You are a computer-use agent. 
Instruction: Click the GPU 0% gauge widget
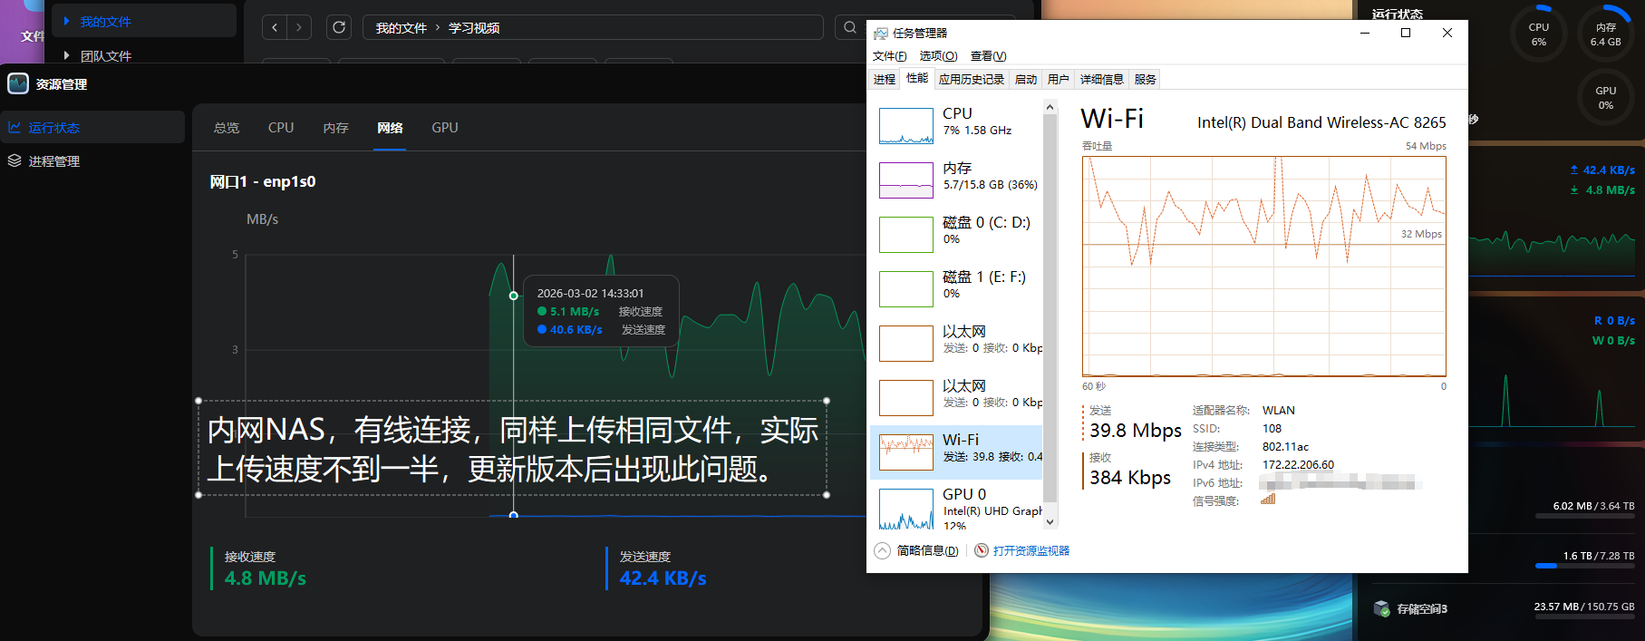1605,98
